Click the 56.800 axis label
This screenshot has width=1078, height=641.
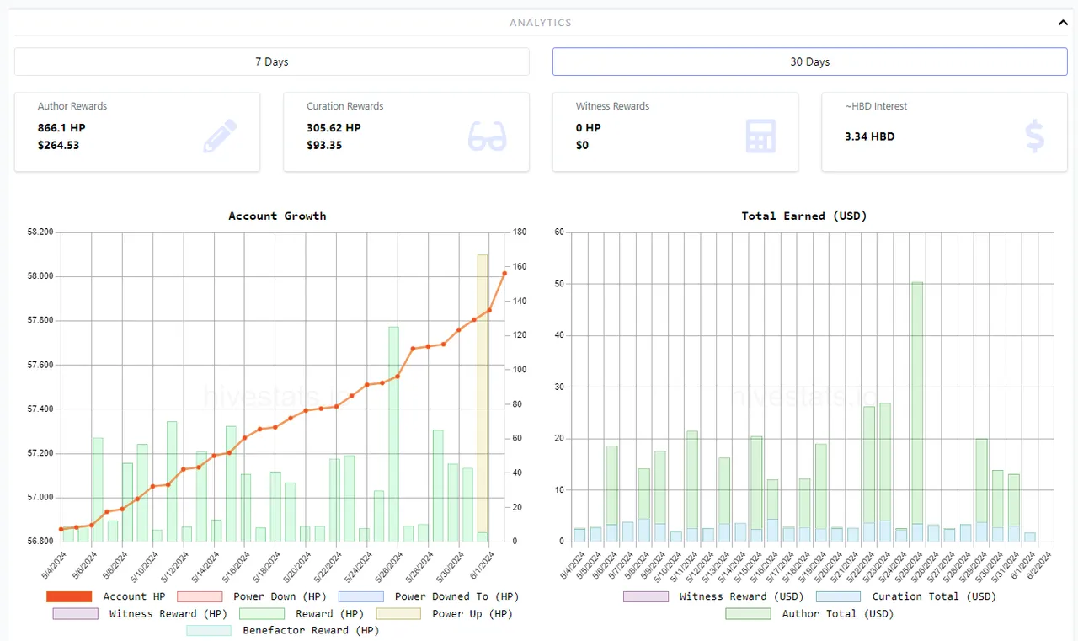[40, 542]
